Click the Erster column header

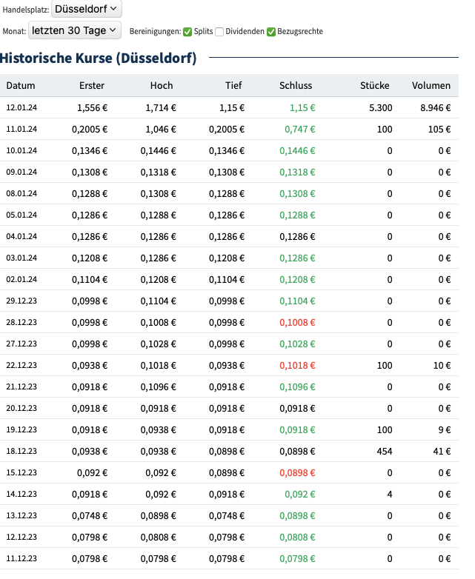(92, 86)
